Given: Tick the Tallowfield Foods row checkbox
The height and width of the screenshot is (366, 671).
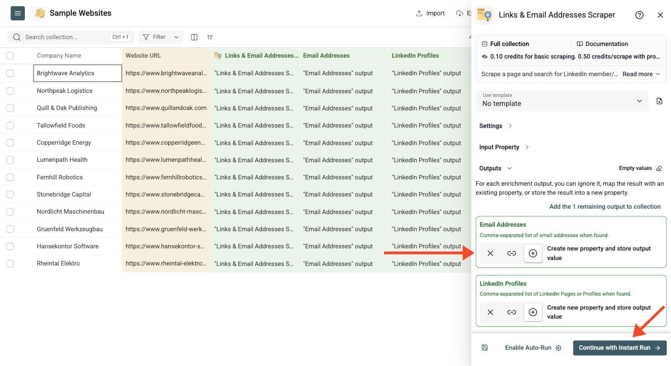Looking at the screenshot, I should coord(10,125).
